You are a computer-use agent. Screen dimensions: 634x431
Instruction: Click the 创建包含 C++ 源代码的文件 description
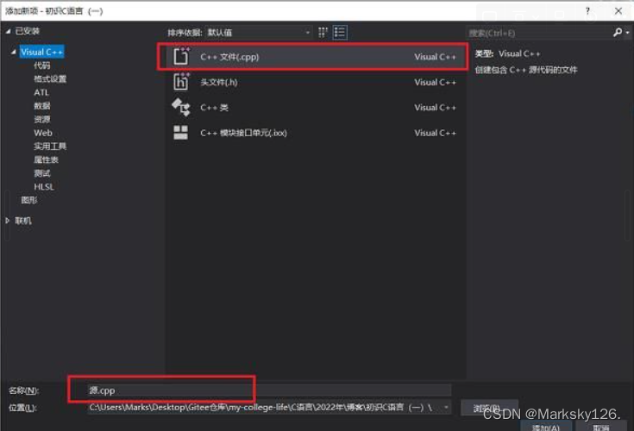click(526, 70)
